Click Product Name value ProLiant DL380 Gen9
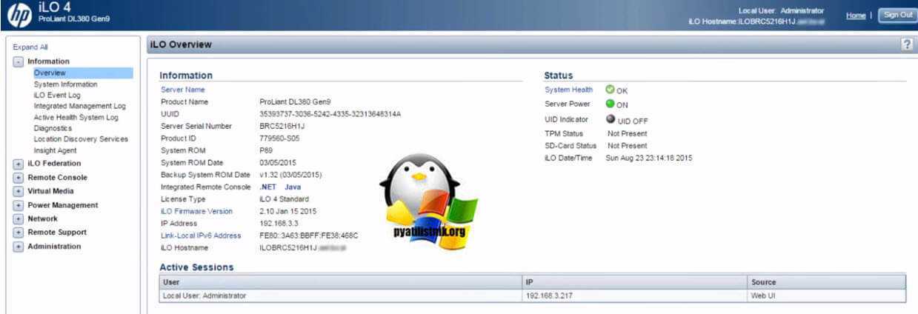Screen dimensions: 918x314 (296, 101)
